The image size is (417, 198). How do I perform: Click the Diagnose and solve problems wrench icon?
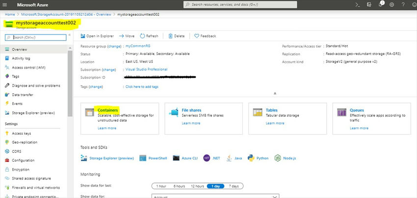(x=7, y=86)
